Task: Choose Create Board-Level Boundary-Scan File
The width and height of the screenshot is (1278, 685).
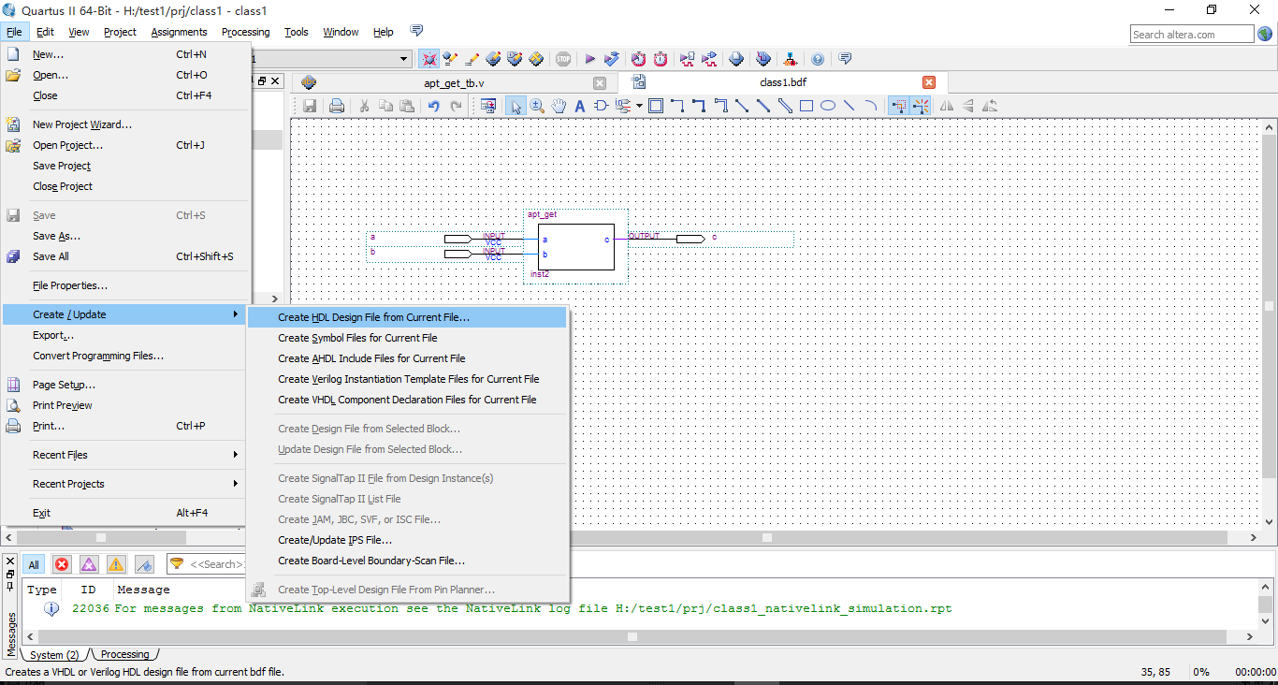Action: coord(407,561)
